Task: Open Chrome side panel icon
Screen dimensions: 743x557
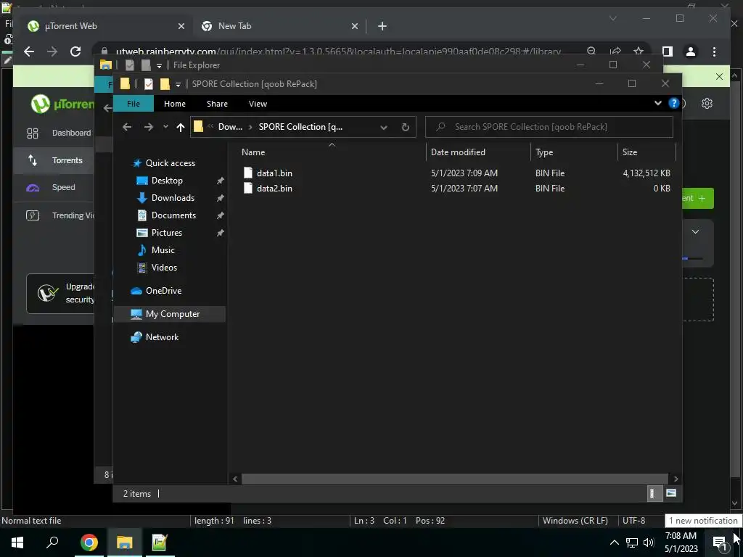Action: coord(668,51)
